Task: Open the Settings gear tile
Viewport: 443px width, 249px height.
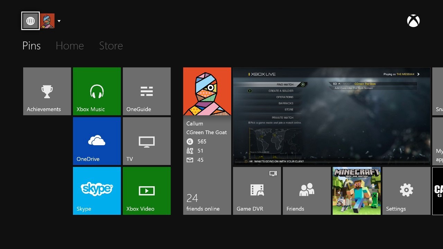Action: pos(406,191)
